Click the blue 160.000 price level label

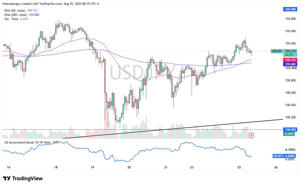point(290,9)
